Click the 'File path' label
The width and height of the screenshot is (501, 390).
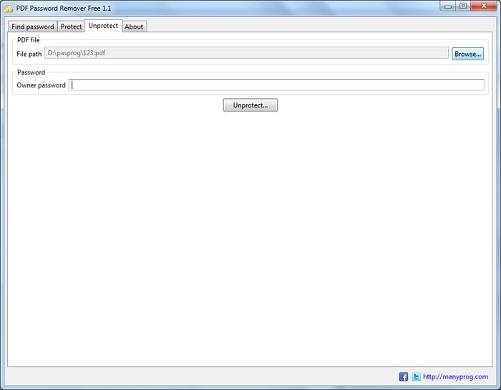(29, 54)
